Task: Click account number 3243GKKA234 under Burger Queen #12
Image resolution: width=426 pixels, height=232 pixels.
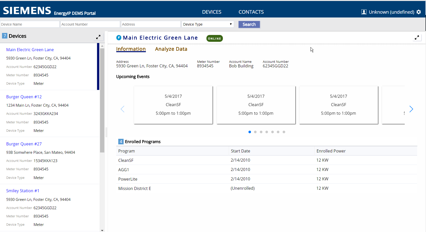Action: [x=46, y=114]
